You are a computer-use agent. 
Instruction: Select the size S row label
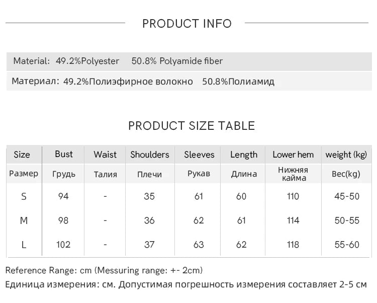[24, 196]
